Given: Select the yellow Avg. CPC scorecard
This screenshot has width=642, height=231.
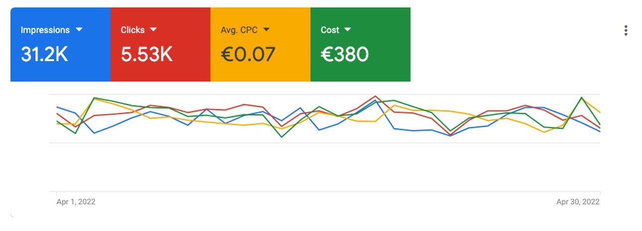Looking at the screenshot, I should (260, 44).
